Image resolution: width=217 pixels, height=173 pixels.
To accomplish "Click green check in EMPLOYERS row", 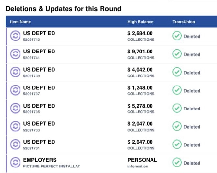I will click(176, 163).
